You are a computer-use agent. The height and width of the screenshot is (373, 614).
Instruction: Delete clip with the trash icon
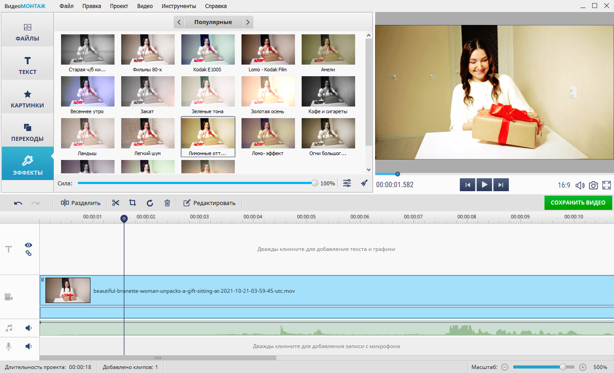(x=167, y=203)
